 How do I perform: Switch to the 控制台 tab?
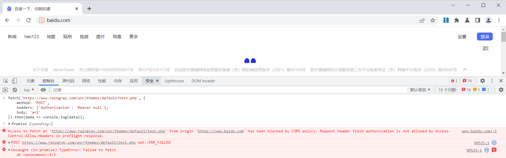pos(48,81)
